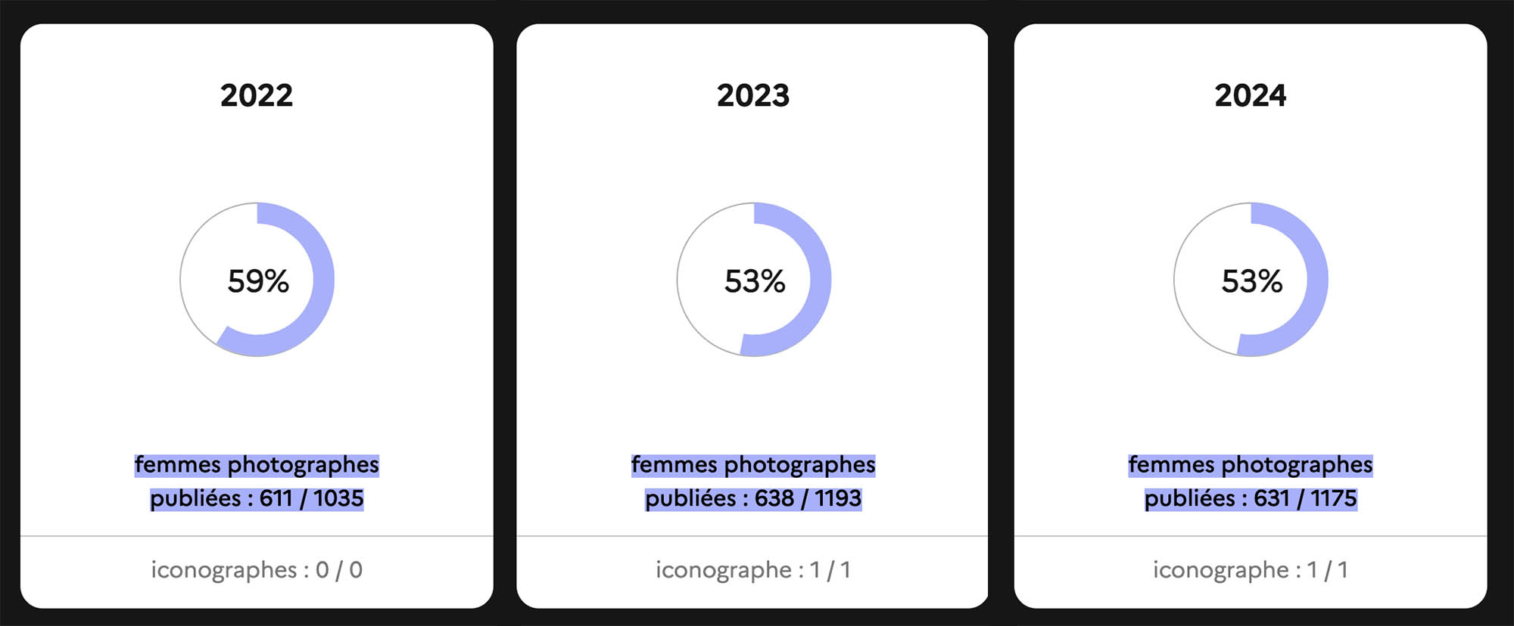Click 'femmes photographes' text in 2023 card

[x=753, y=464]
